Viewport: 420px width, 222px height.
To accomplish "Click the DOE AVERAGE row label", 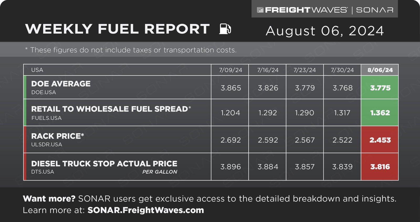I will [x=61, y=84].
